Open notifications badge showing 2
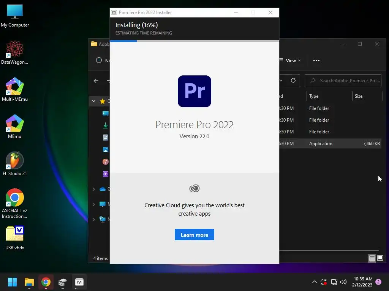This screenshot has width=389, height=291. [378, 282]
